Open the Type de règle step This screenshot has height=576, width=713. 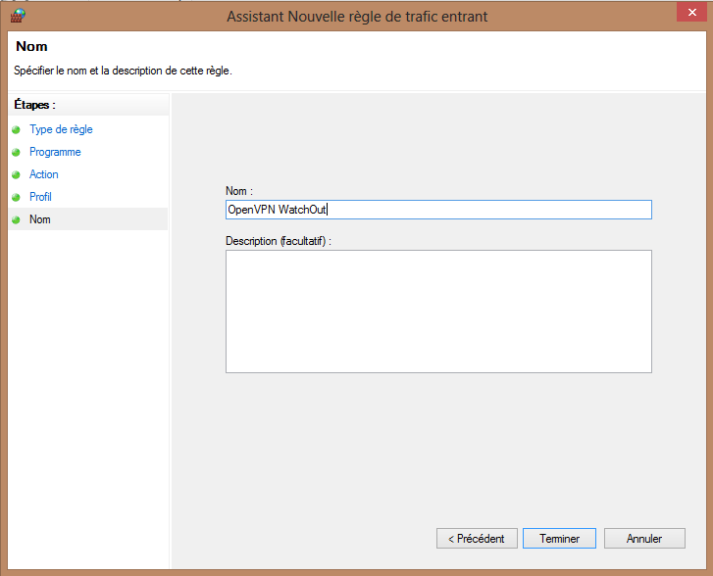(61, 129)
